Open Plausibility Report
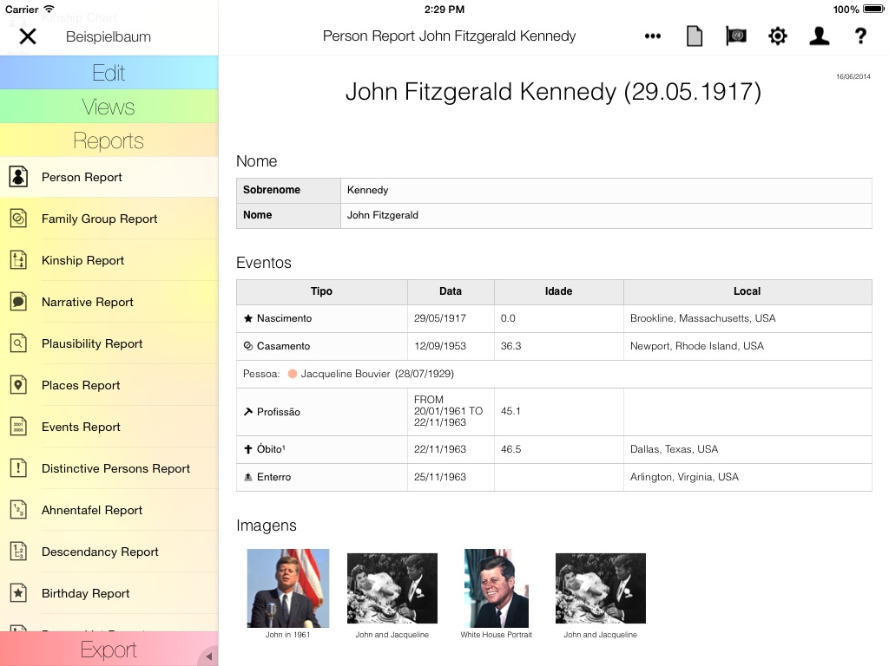 coord(109,343)
